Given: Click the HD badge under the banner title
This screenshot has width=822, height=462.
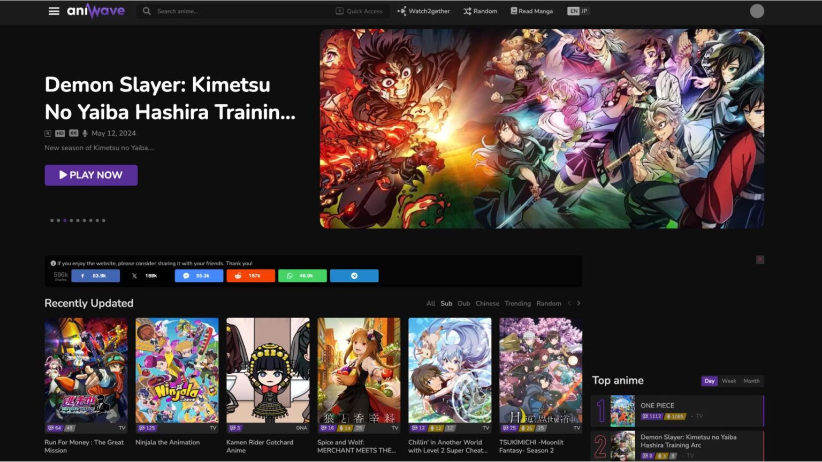Looking at the screenshot, I should tap(60, 133).
